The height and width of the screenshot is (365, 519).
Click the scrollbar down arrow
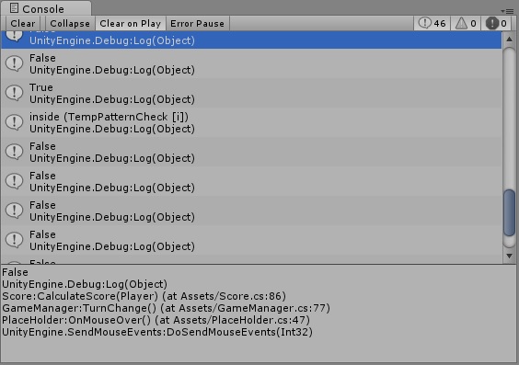pyautogui.click(x=509, y=256)
